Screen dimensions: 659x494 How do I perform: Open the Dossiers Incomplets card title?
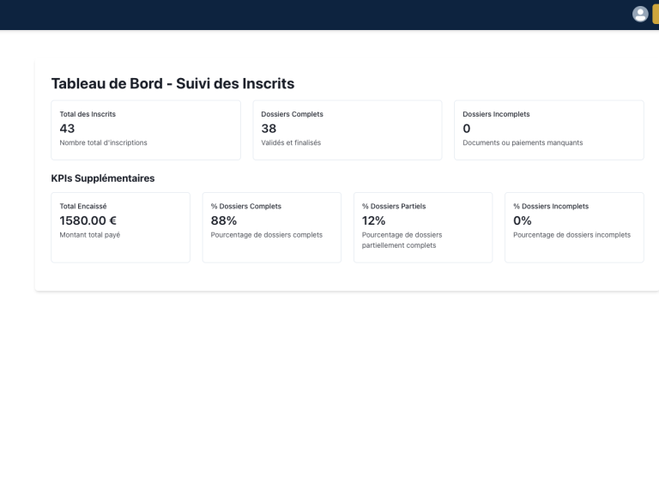pyautogui.click(x=496, y=114)
